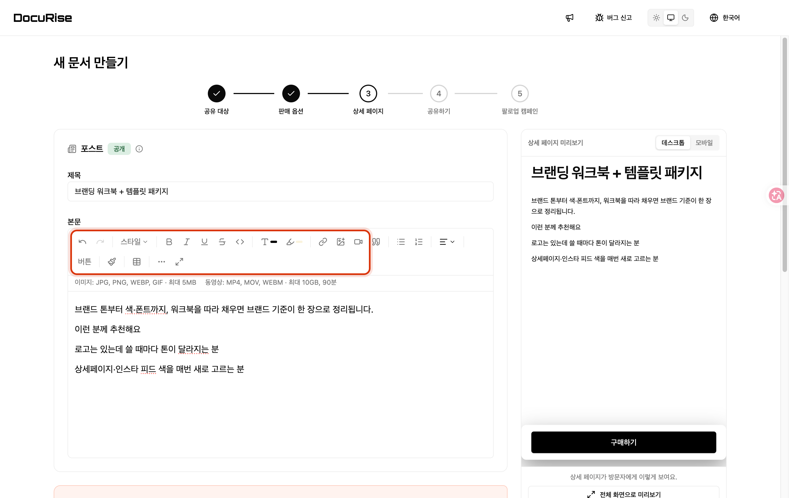Screen dimensions: 797x498
Task: Clear formatting with the paint roller icon
Action: [112, 262]
